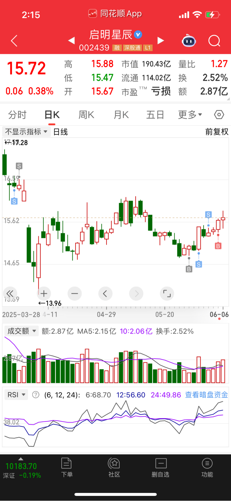
Task: Expand quote details corner triangle
Action: coord(229,99)
